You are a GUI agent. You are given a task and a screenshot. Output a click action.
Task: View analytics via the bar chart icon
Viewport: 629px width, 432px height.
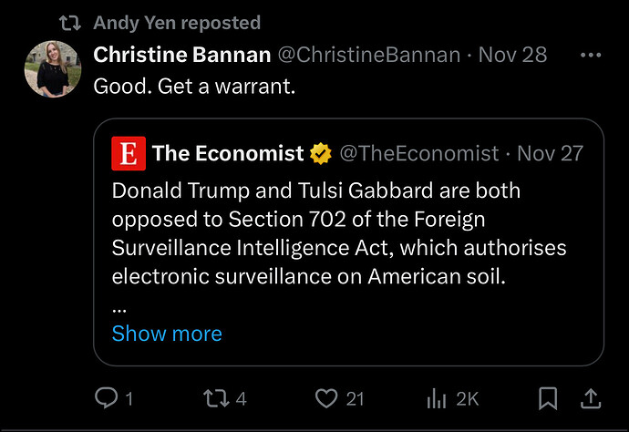tap(438, 397)
